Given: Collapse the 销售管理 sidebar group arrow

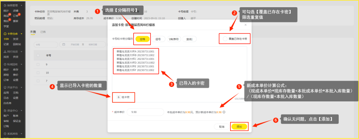Looking at the screenshot, I should click(x=21, y=5).
